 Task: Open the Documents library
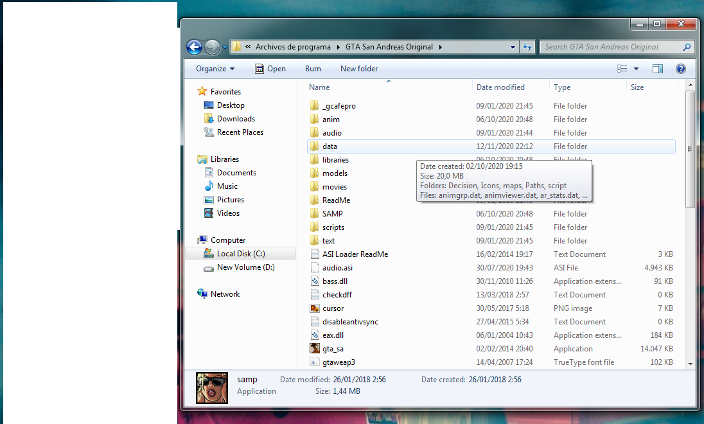click(x=236, y=172)
